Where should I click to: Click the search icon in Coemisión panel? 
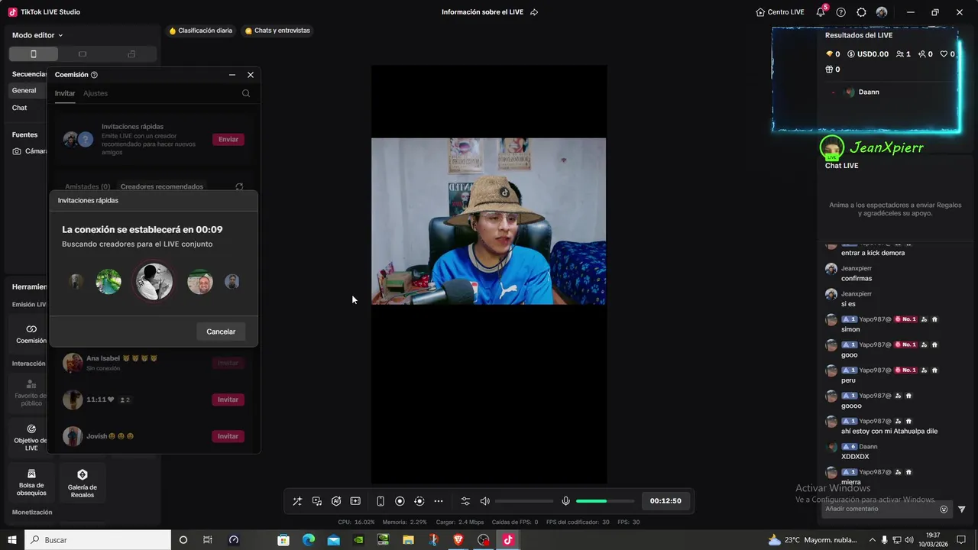[246, 93]
